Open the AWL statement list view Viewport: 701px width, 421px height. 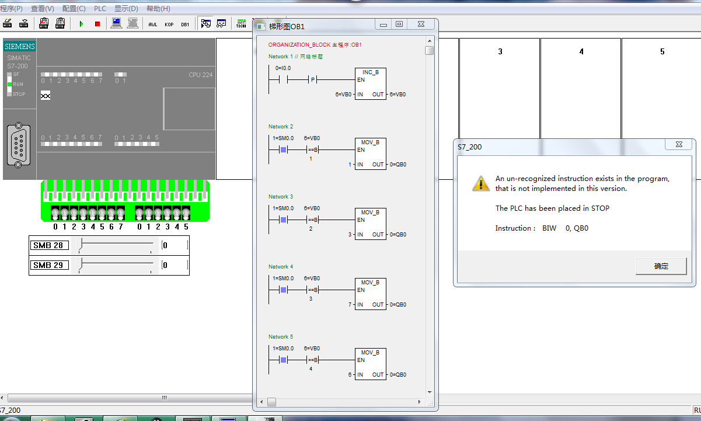pos(153,24)
